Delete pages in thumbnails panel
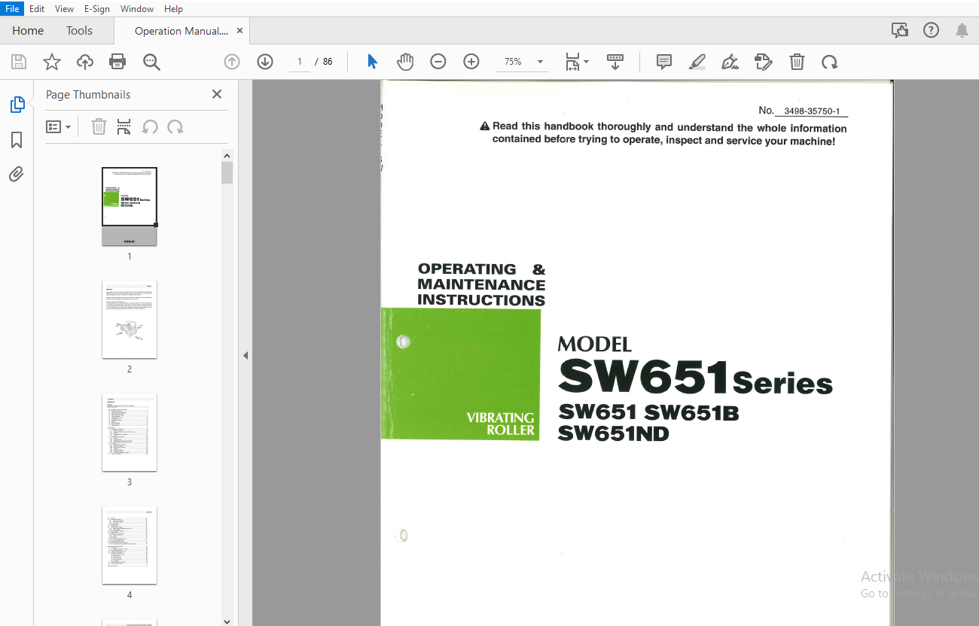 tap(99, 126)
